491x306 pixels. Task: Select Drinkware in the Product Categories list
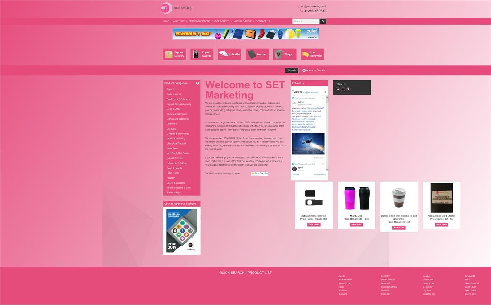click(172, 124)
